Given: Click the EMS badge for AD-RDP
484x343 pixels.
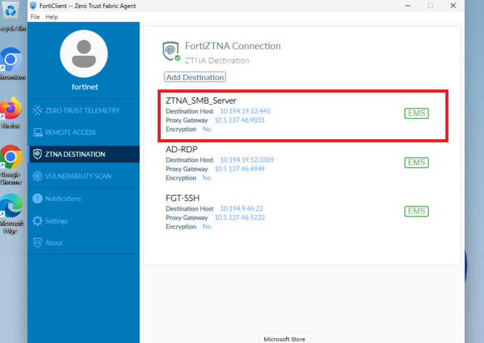Looking at the screenshot, I should [x=416, y=162].
